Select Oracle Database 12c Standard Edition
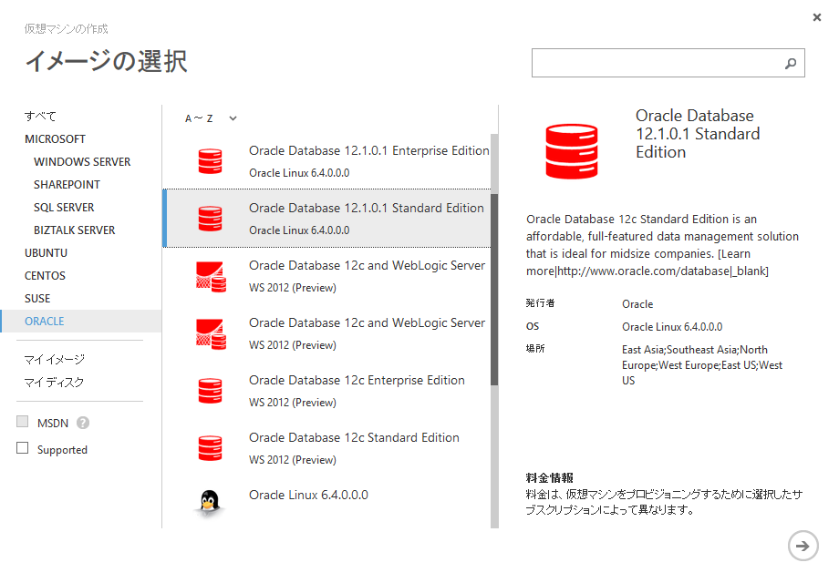The height and width of the screenshot is (583, 839). 326,448
